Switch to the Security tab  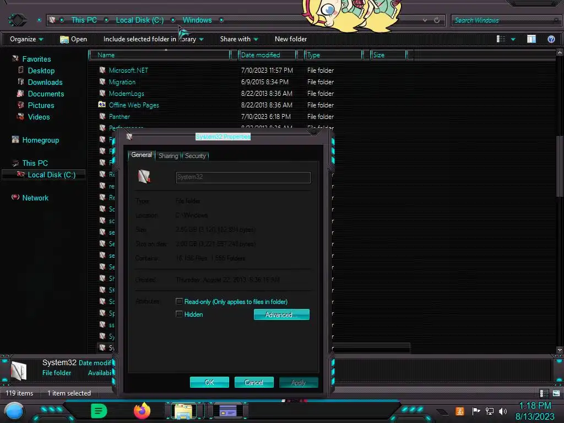(x=196, y=156)
